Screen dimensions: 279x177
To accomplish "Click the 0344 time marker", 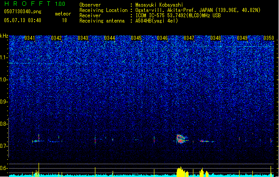I will (x=110, y=38).
